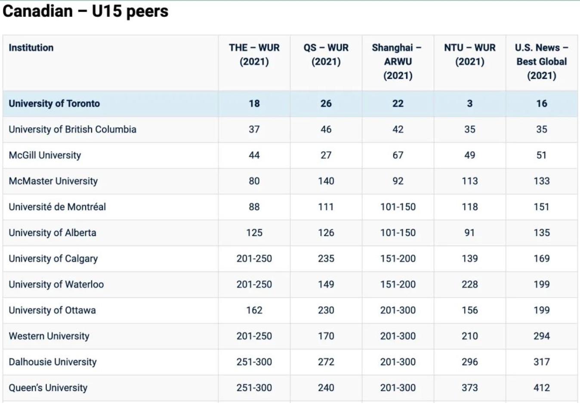
Task: Select the Université de Montréal row name
Action: [x=57, y=207]
